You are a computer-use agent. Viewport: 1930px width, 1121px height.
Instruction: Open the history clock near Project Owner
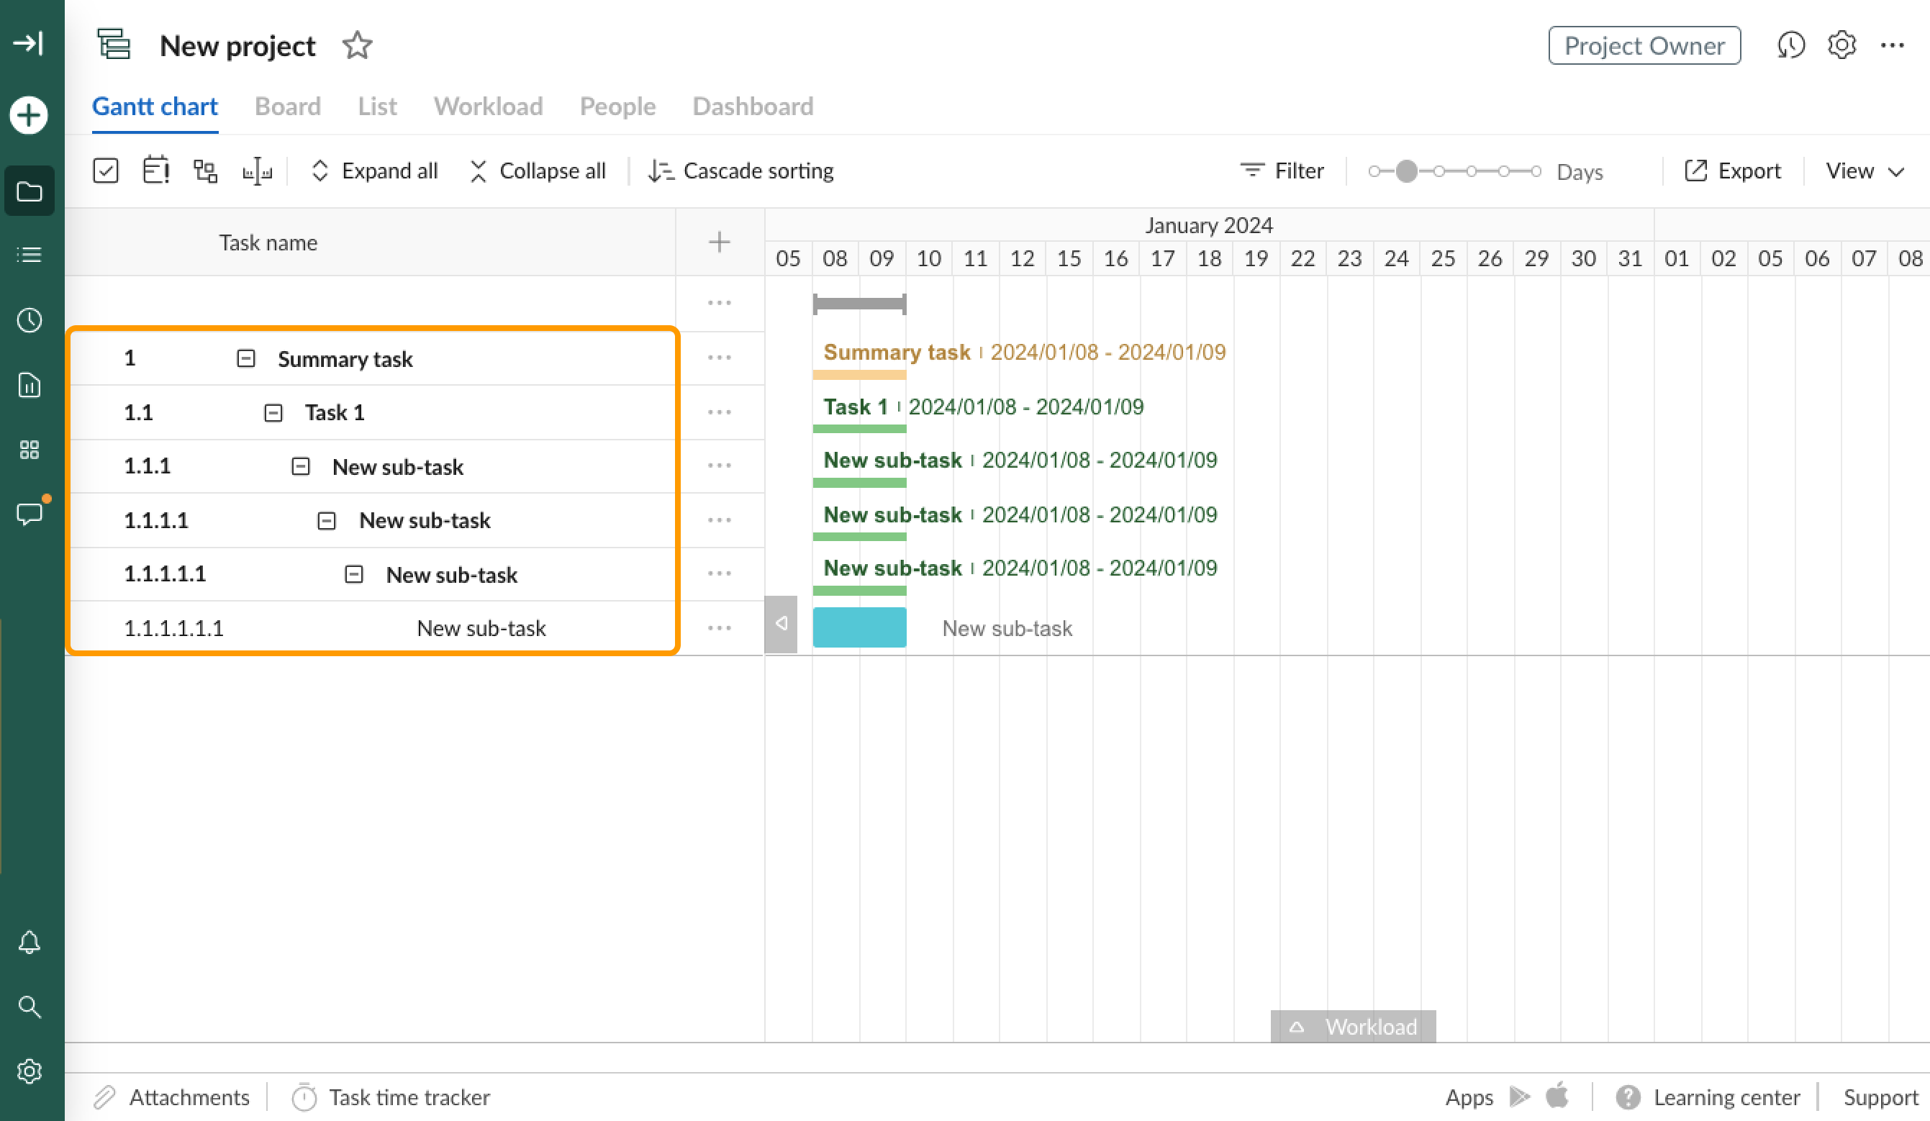1791,45
